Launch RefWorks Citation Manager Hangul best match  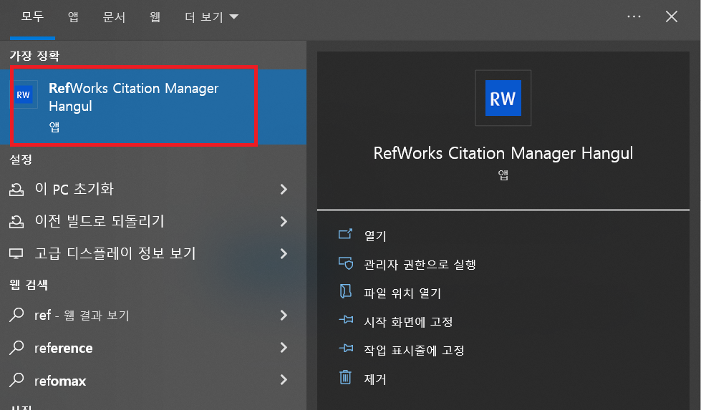pyautogui.click(x=134, y=97)
